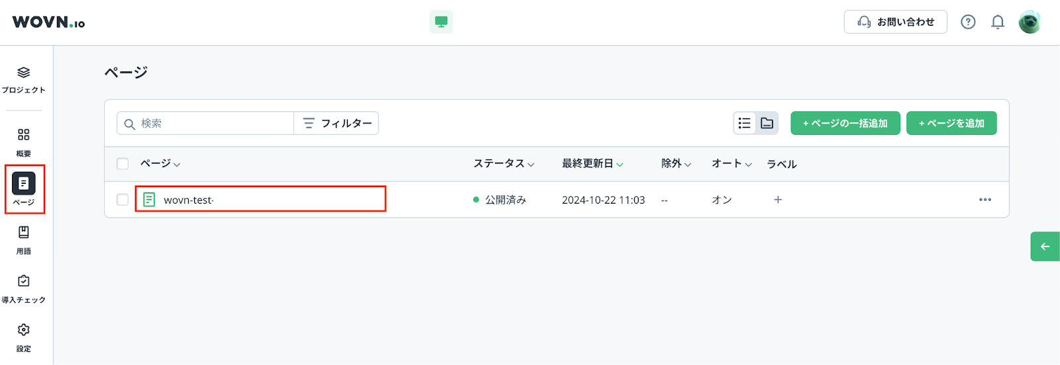Check the wovn-test row checkbox
Image resolution: width=1060 pixels, height=365 pixels.
click(123, 200)
